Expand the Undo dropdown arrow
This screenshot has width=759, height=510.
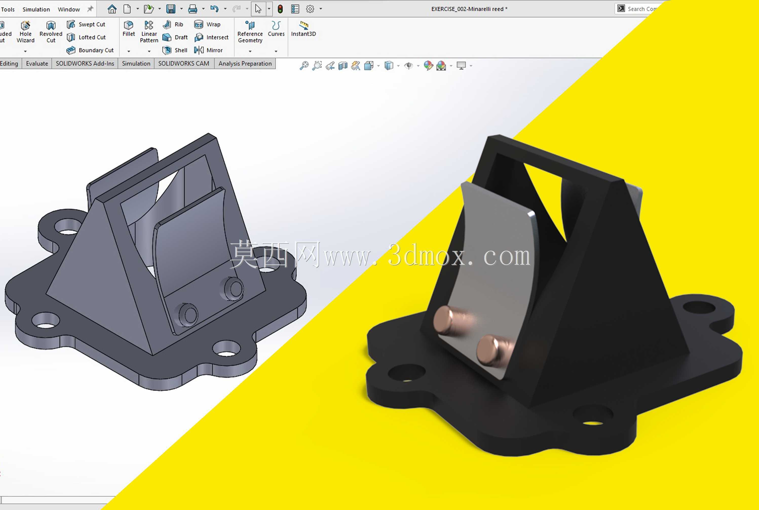pos(225,9)
